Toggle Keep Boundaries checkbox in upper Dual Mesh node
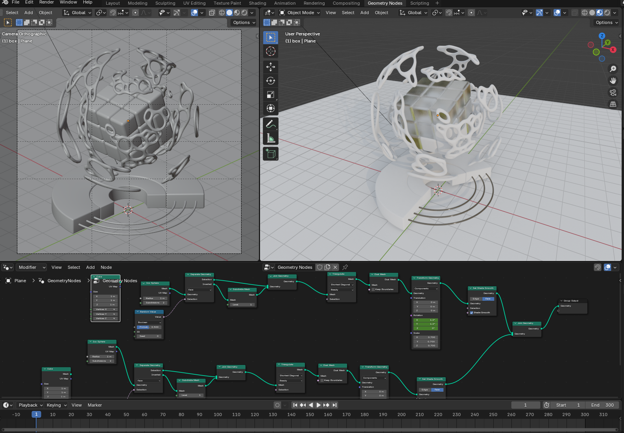The width and height of the screenshot is (624, 433). point(373,289)
